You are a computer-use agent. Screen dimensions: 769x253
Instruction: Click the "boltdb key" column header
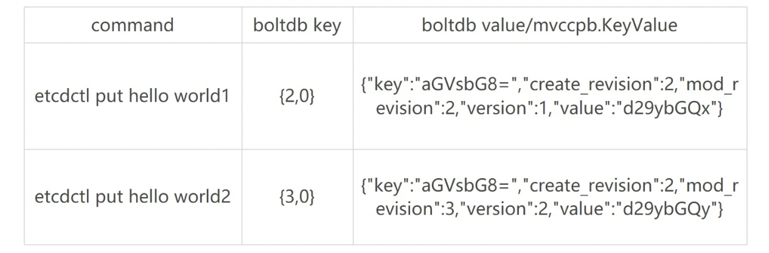click(297, 25)
